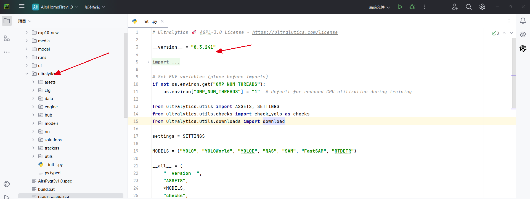The image size is (530, 199).
Task: Open Python Packages tool window icon
Action: coord(7,184)
